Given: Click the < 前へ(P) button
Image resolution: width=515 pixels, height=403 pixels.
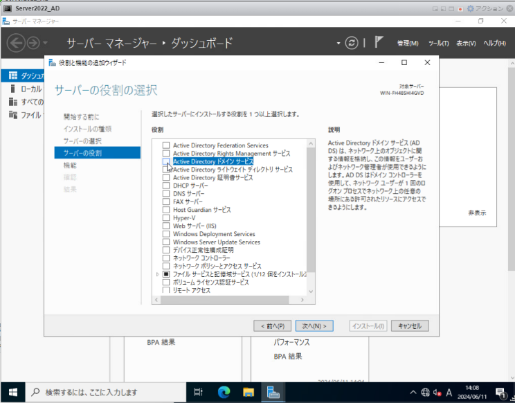Looking at the screenshot, I should 273,326.
